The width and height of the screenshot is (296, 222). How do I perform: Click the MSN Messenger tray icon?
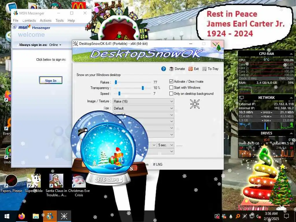coord(224,216)
